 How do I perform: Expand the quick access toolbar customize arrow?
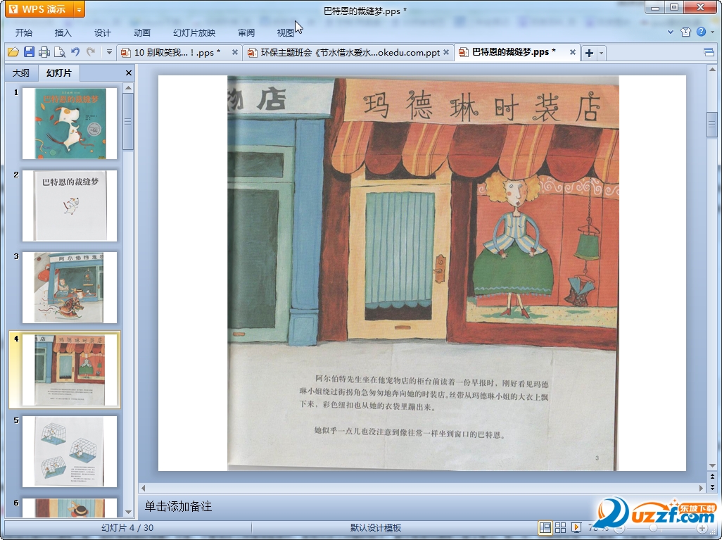109,52
